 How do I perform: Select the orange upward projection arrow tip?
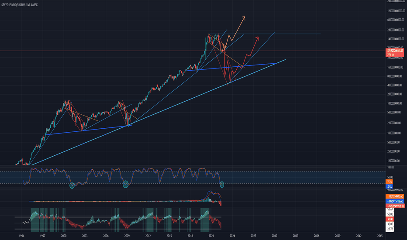pyautogui.click(x=244, y=17)
